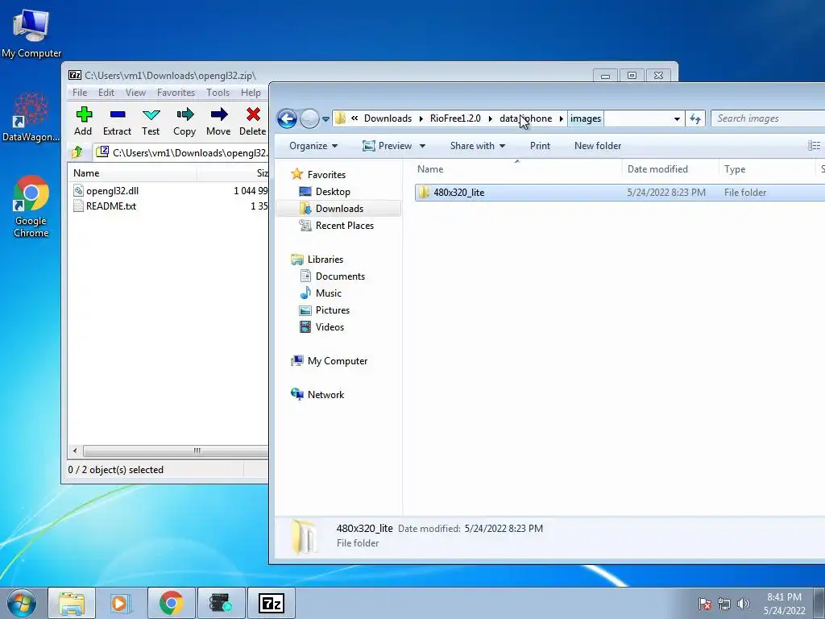
Task: Open the Windows Start menu
Action: tap(22, 603)
